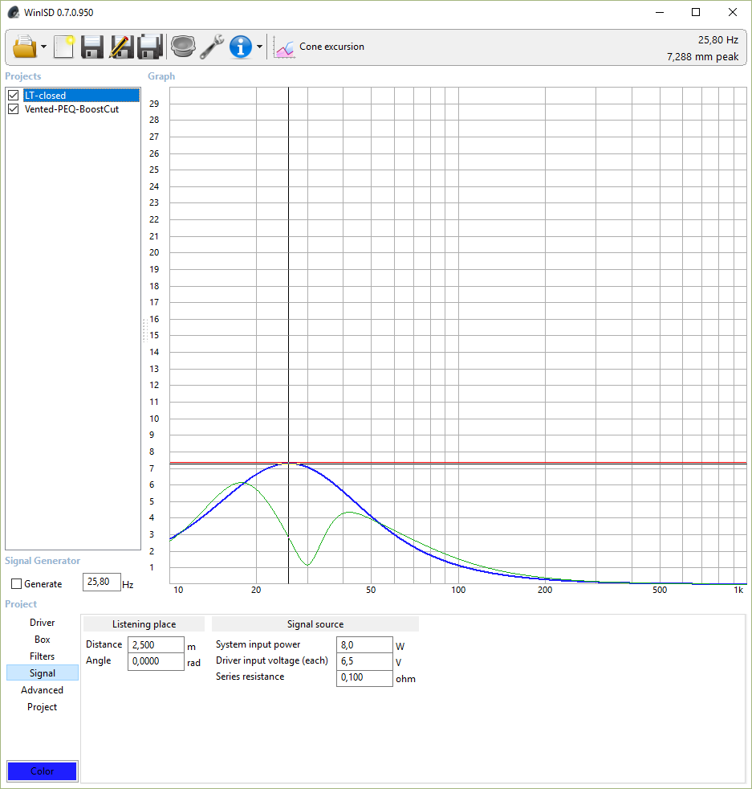Screen dimensions: 752x789
Task: Open the Cone excursion graph selector
Action: [x=331, y=47]
